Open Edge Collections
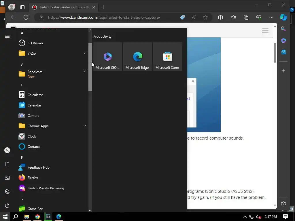The image size is (295, 221). (x=246, y=17)
